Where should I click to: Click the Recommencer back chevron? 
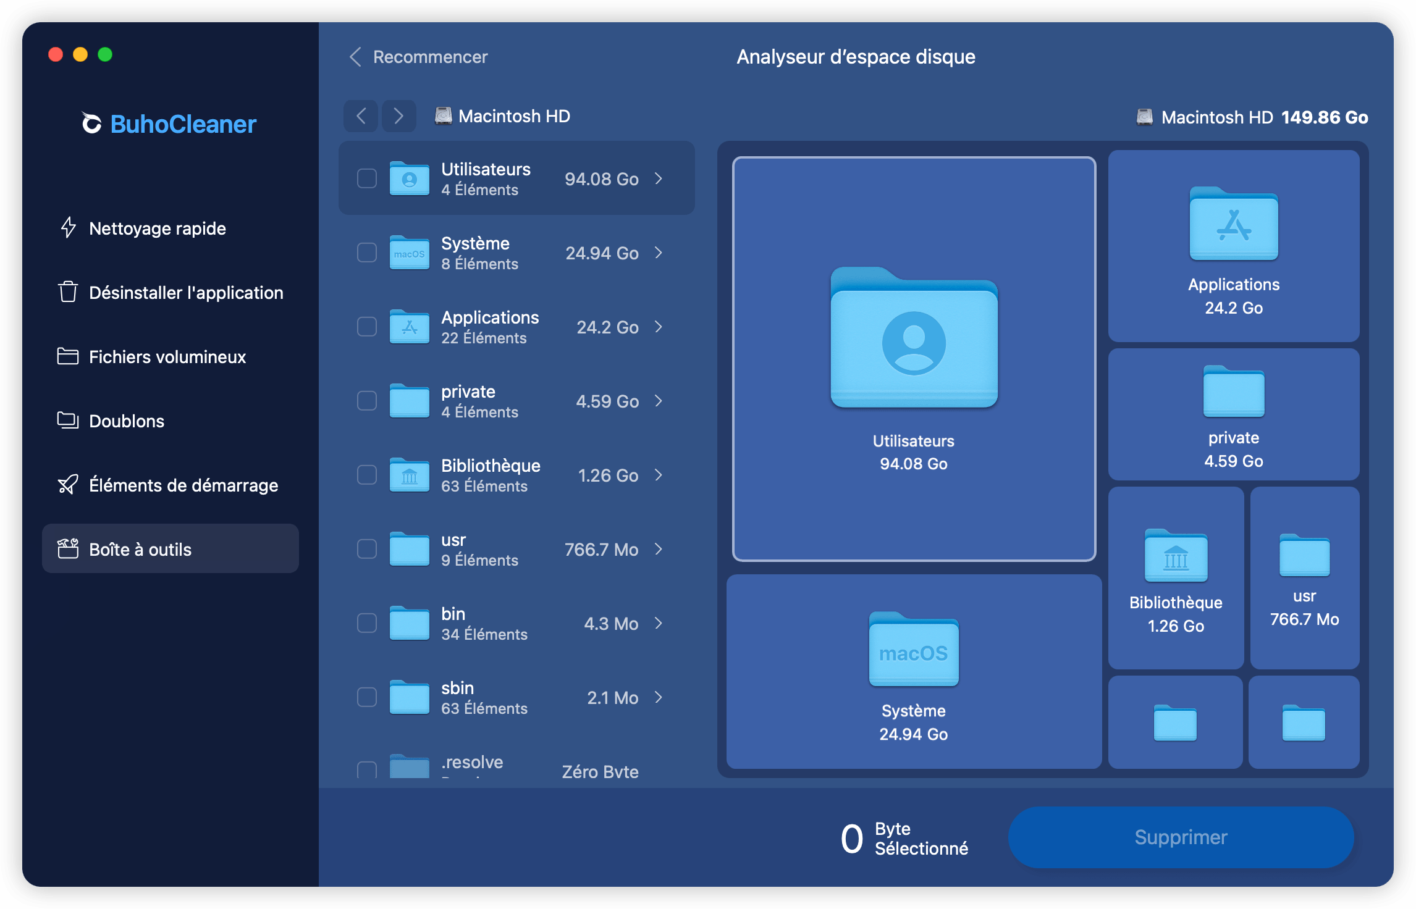[355, 57]
